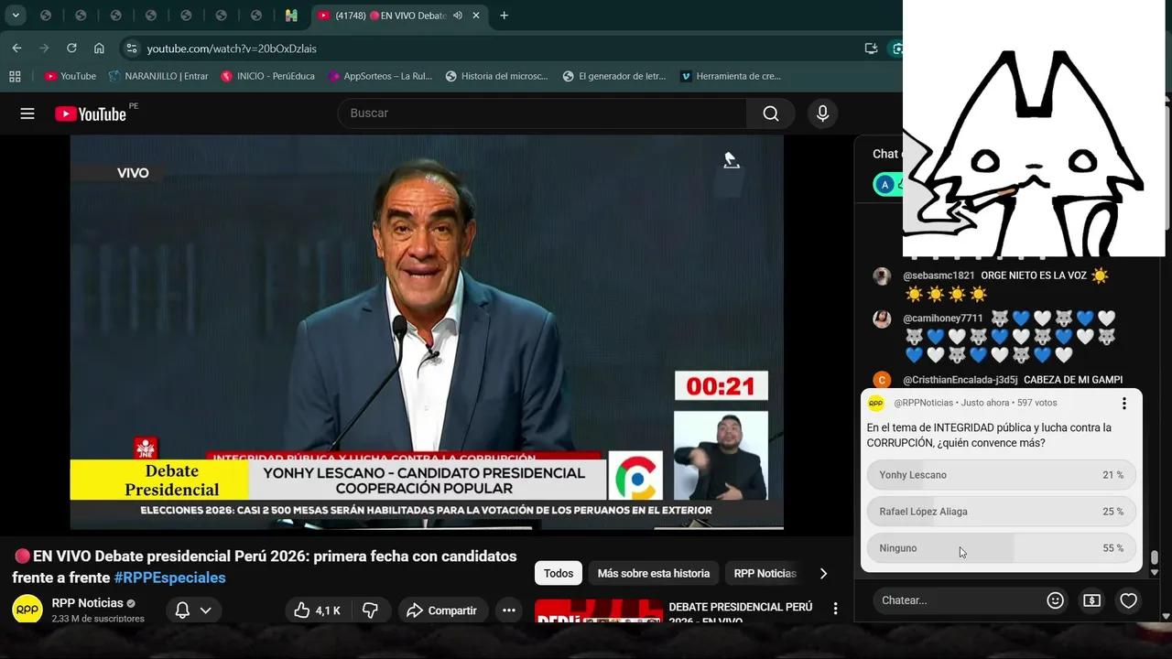The height and width of the screenshot is (659, 1172).
Task: Open the apps grid in bookmarks bar
Action: point(15,76)
